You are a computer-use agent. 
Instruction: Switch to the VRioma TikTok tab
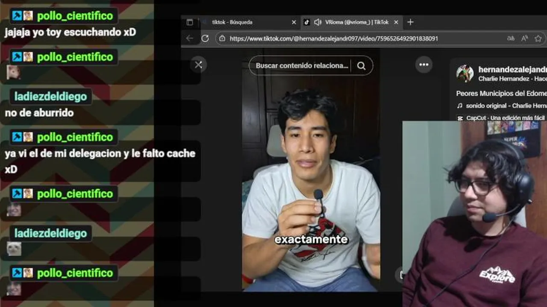[356, 22]
